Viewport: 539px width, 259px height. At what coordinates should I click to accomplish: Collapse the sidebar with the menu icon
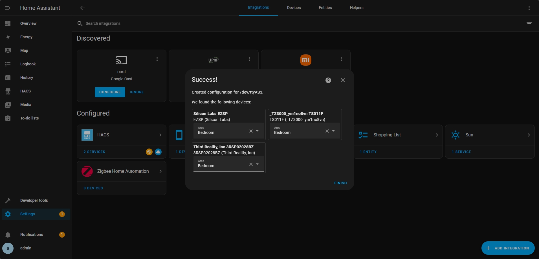(x=8, y=8)
